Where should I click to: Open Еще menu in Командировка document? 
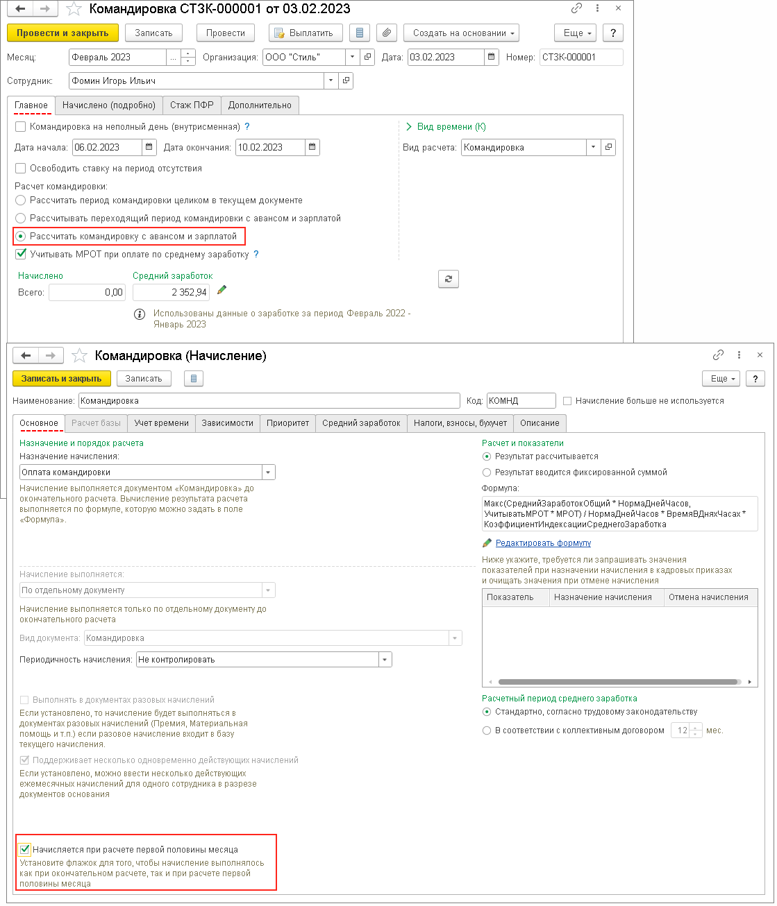click(x=576, y=33)
